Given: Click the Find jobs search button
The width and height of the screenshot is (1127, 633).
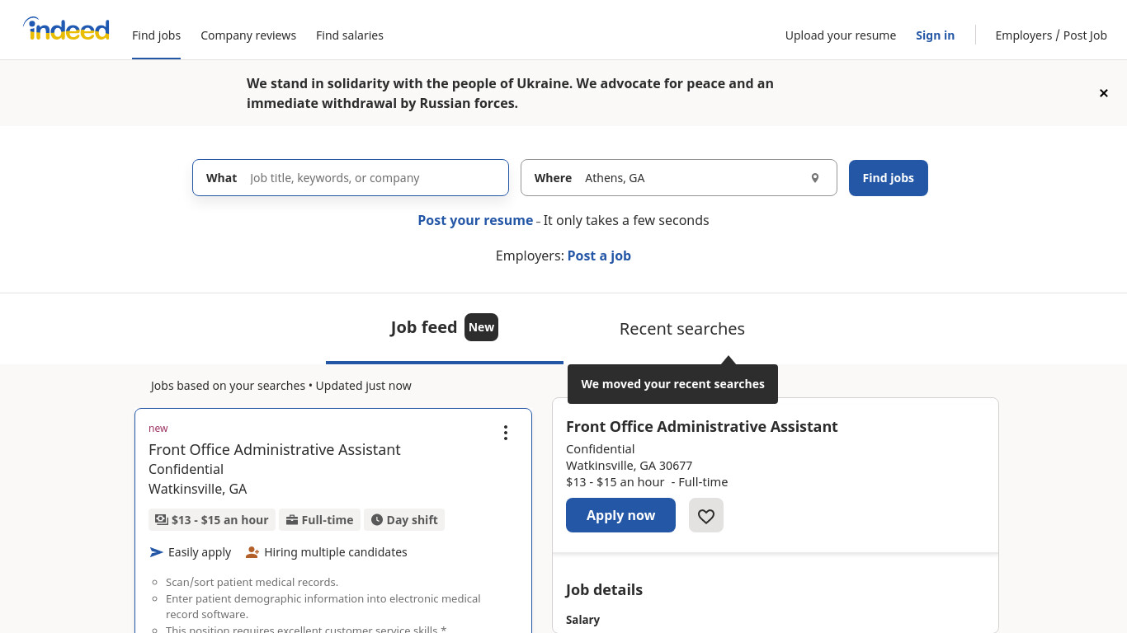Looking at the screenshot, I should 889,178.
